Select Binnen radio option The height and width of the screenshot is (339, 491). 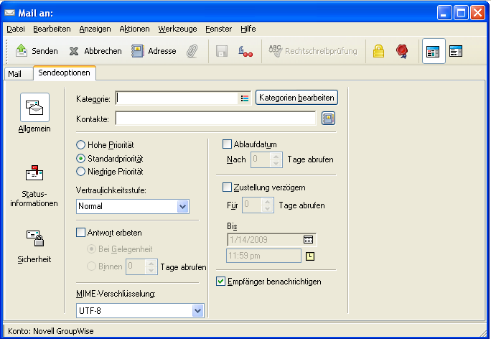[91, 266]
